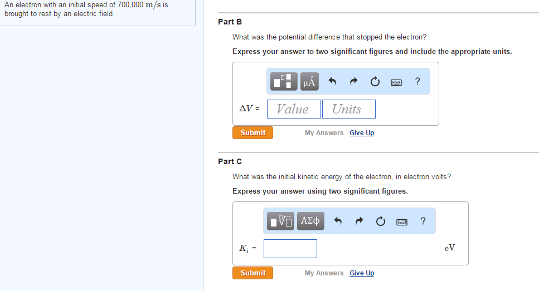
Task: Show keyboard shortcuts for Part C
Action: (x=402, y=221)
